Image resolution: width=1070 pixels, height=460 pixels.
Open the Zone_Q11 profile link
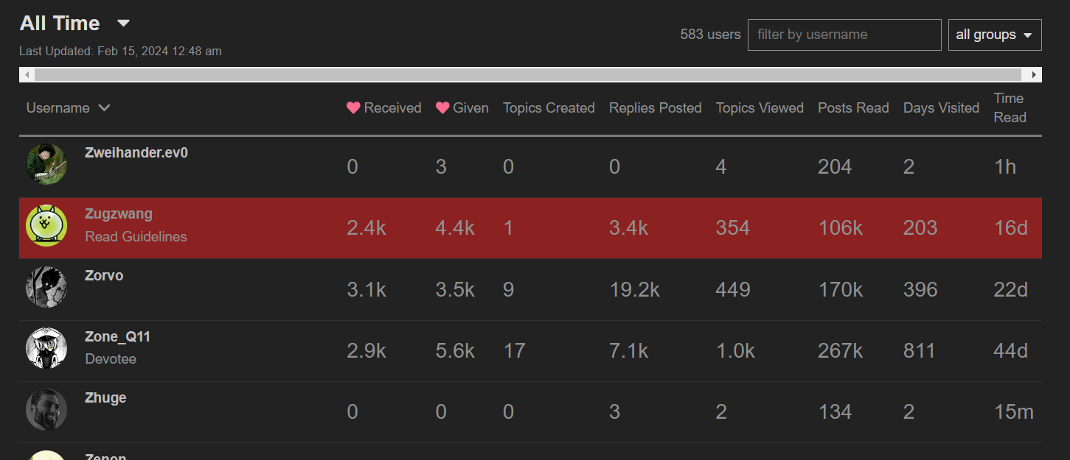[117, 337]
